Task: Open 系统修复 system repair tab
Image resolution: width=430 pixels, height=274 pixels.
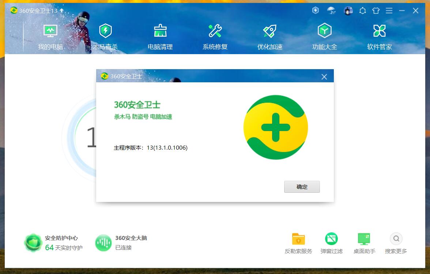Action: click(215, 37)
